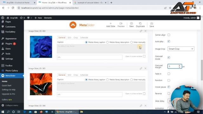
Task: Click the MetaSlider logo
Action: [82, 25]
